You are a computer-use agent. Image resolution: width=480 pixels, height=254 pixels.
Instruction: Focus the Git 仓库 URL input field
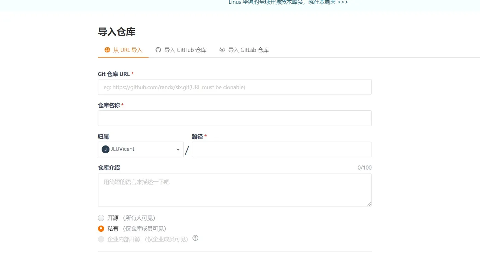pos(235,87)
